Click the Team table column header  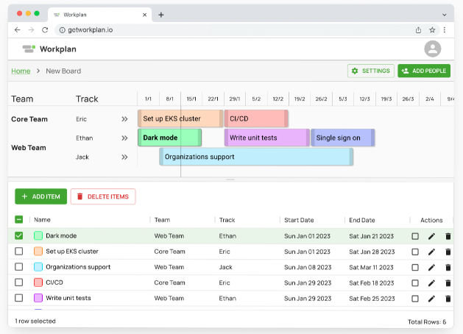coord(162,220)
